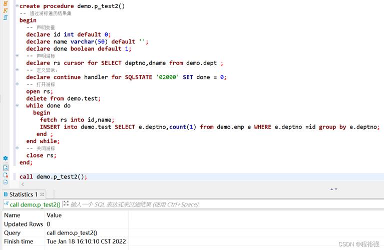The image size is (384, 250).
Task: Close the Statistics 1 tab
Action: click(42, 194)
